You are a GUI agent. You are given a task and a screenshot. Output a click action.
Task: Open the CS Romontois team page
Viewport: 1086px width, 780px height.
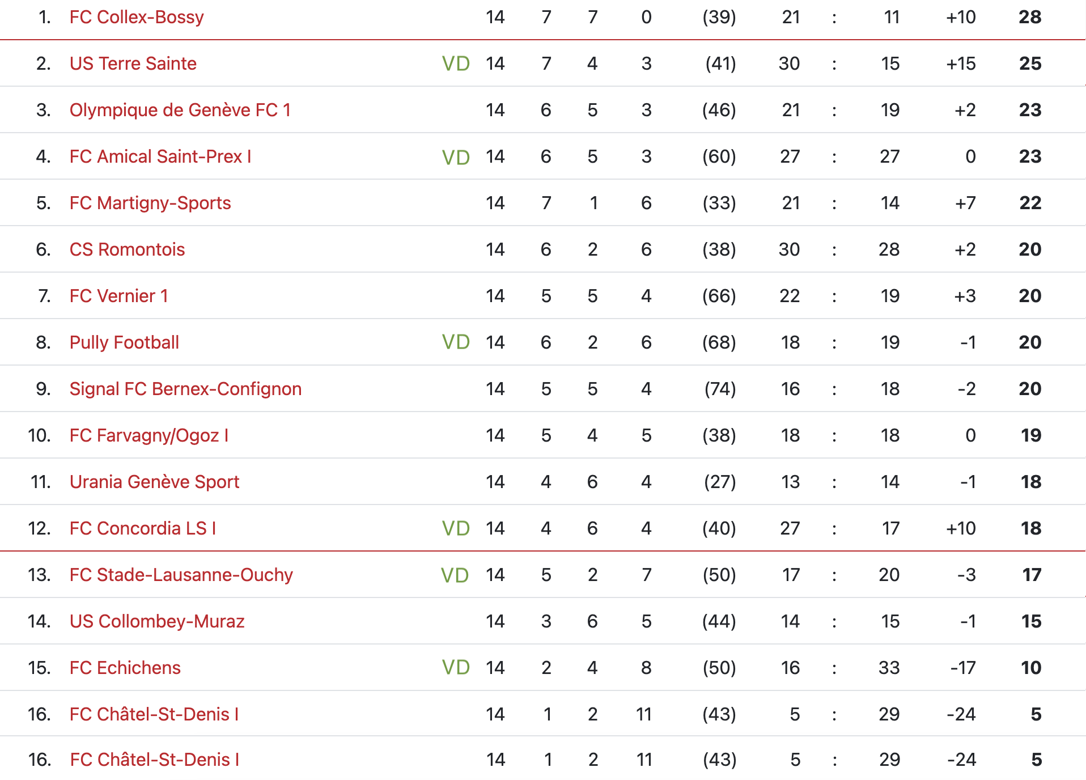point(128,249)
